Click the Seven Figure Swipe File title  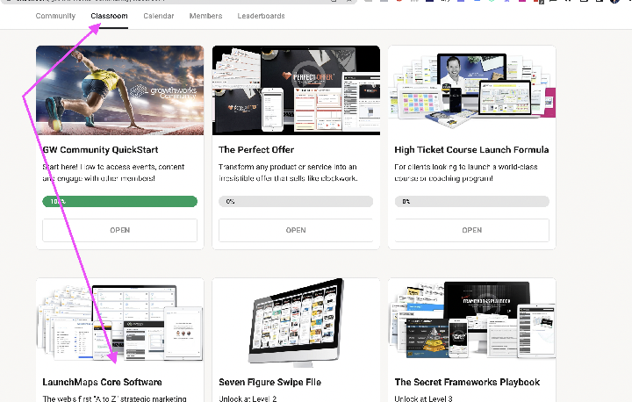pos(269,382)
